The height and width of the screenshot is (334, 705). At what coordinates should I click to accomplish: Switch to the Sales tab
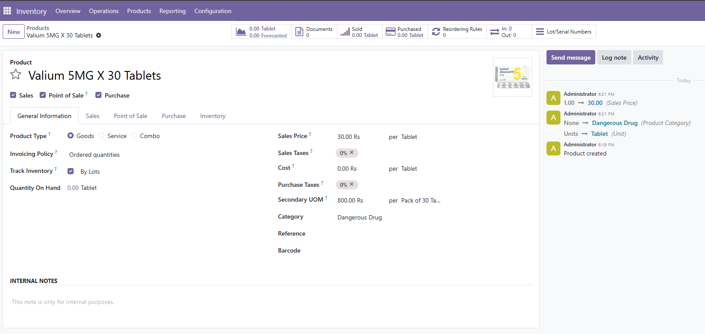point(92,116)
